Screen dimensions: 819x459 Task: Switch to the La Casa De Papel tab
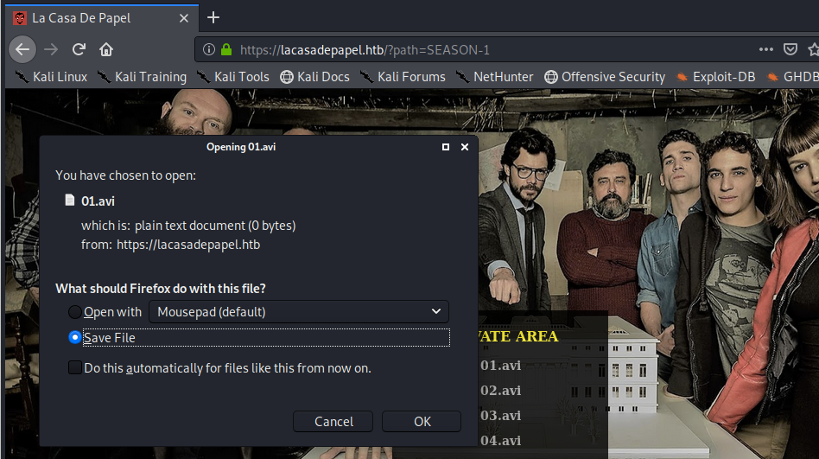(x=95, y=17)
